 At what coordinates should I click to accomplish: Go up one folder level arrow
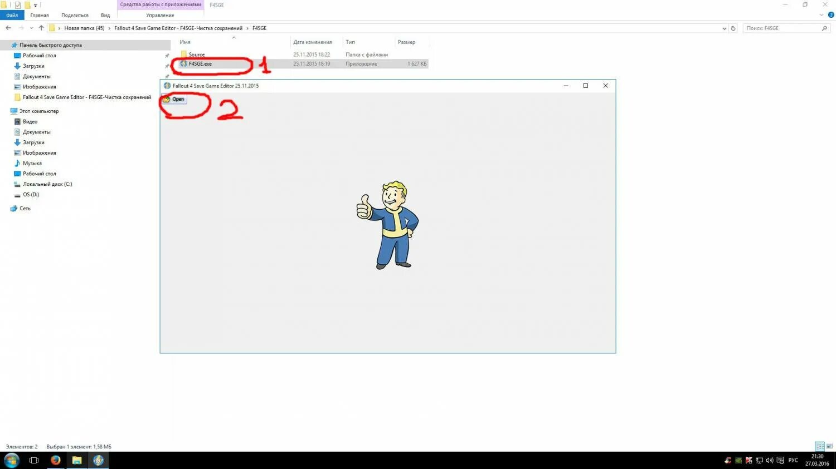click(41, 28)
